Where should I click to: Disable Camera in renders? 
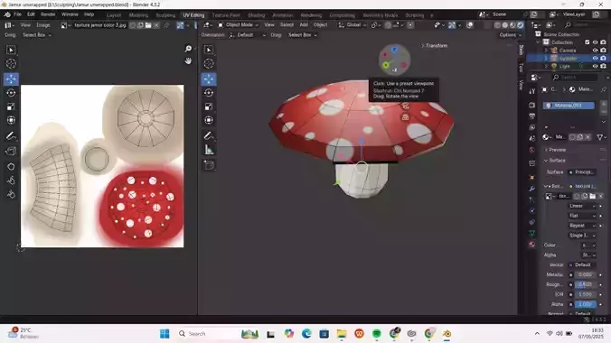603,51
